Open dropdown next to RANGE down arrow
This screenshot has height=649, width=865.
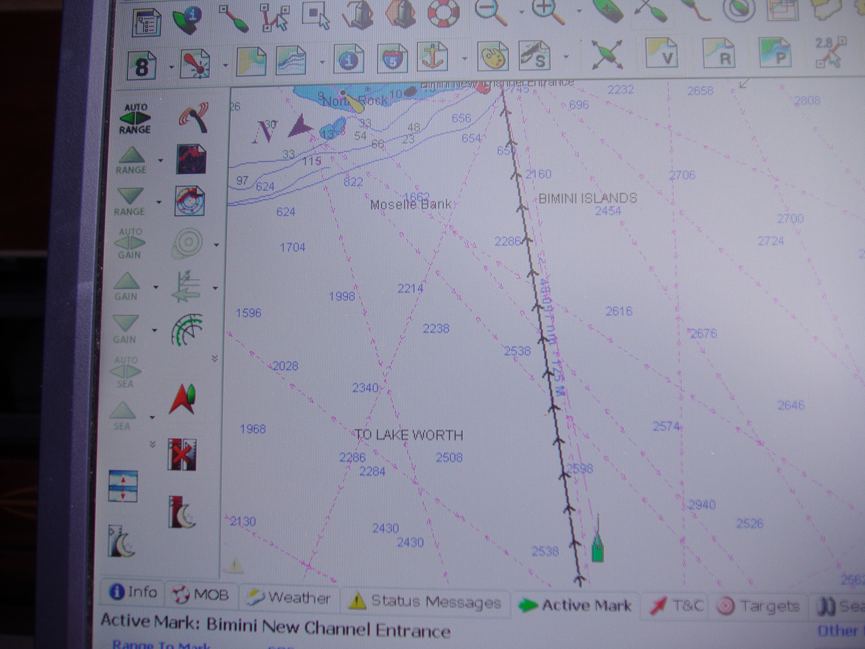(159, 202)
